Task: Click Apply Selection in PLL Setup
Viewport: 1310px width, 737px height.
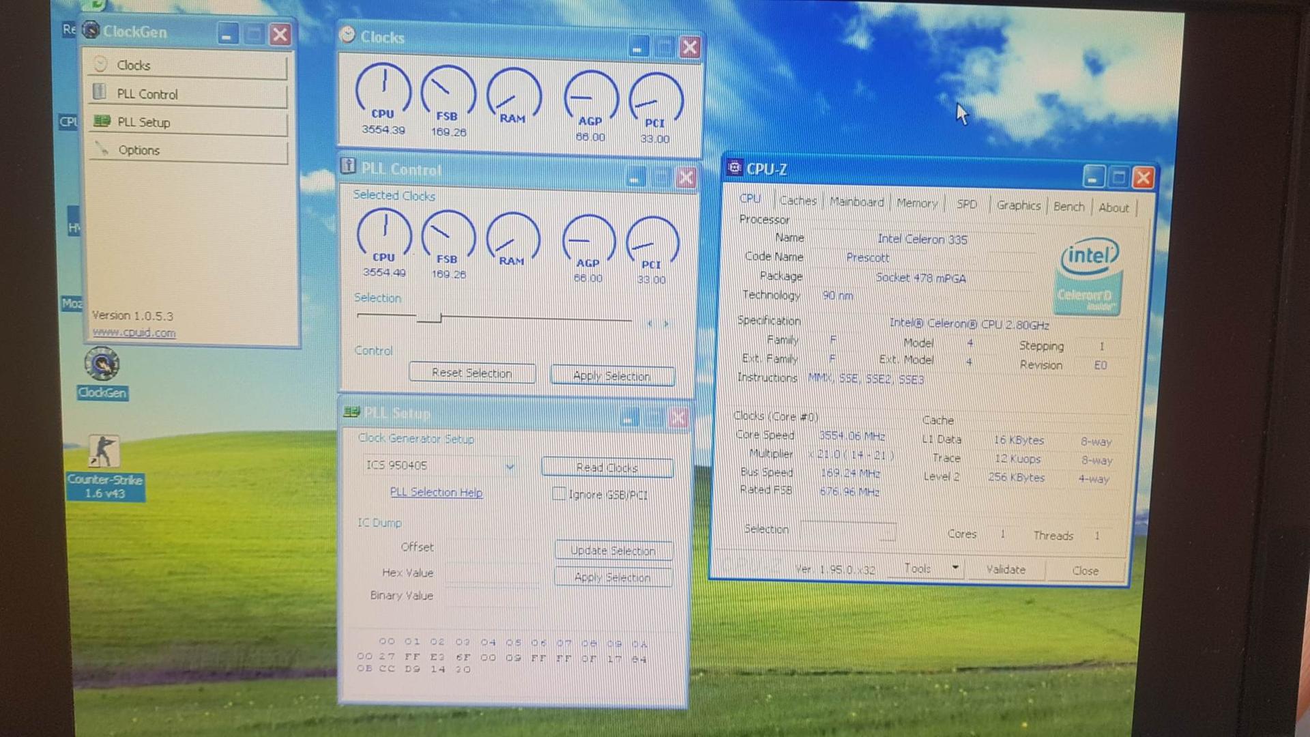Action: (x=613, y=577)
